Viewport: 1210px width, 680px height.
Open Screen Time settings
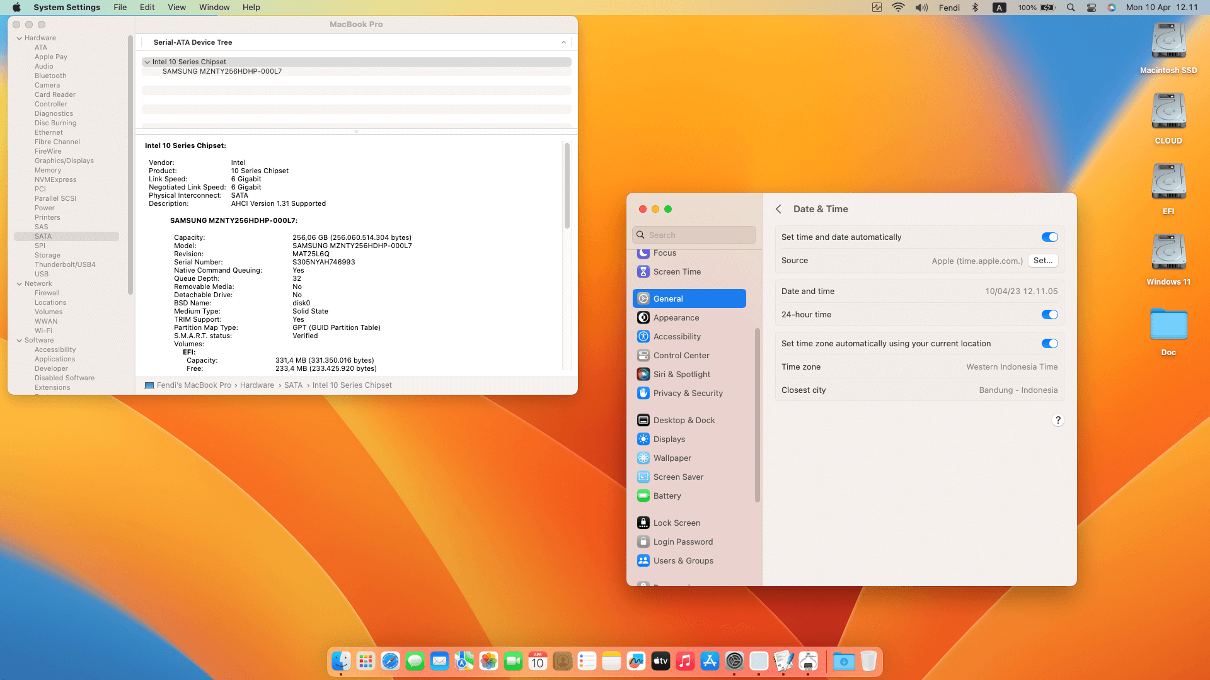[x=689, y=271]
